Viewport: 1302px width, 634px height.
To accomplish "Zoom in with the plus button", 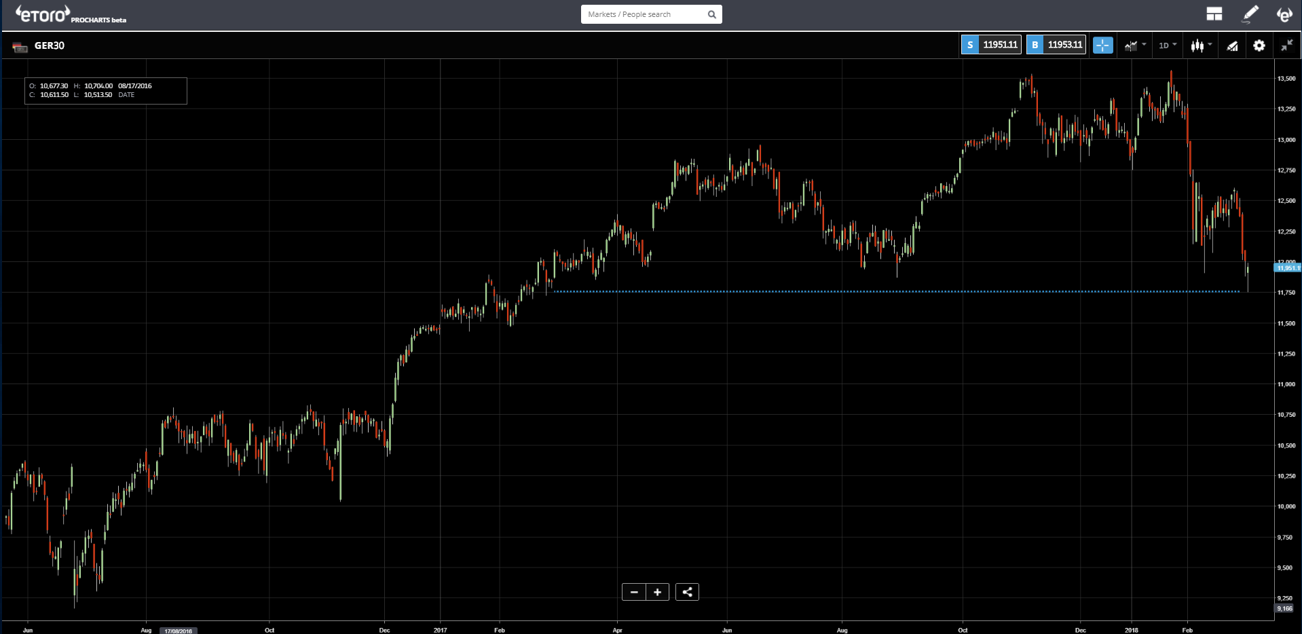I will click(657, 592).
